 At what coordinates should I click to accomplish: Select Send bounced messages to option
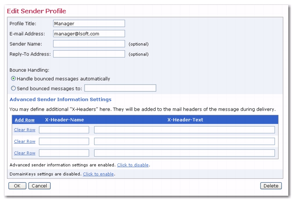click(13, 88)
